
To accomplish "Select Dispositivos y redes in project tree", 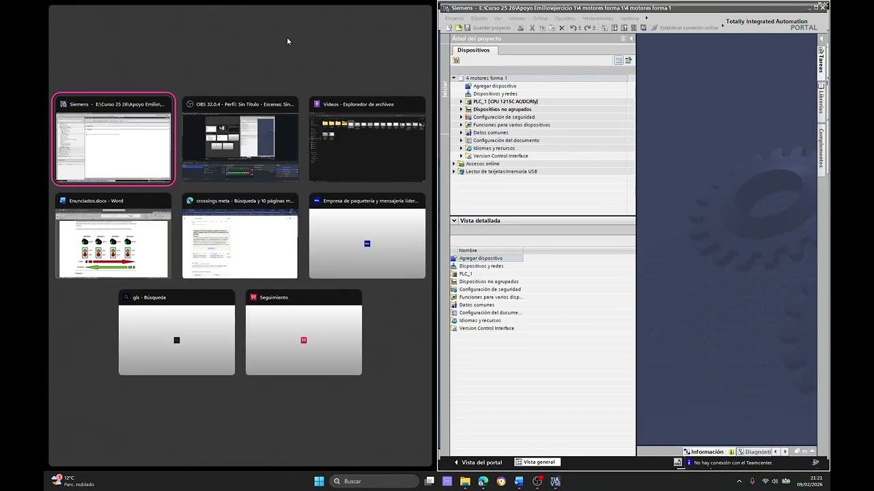I will [x=495, y=93].
